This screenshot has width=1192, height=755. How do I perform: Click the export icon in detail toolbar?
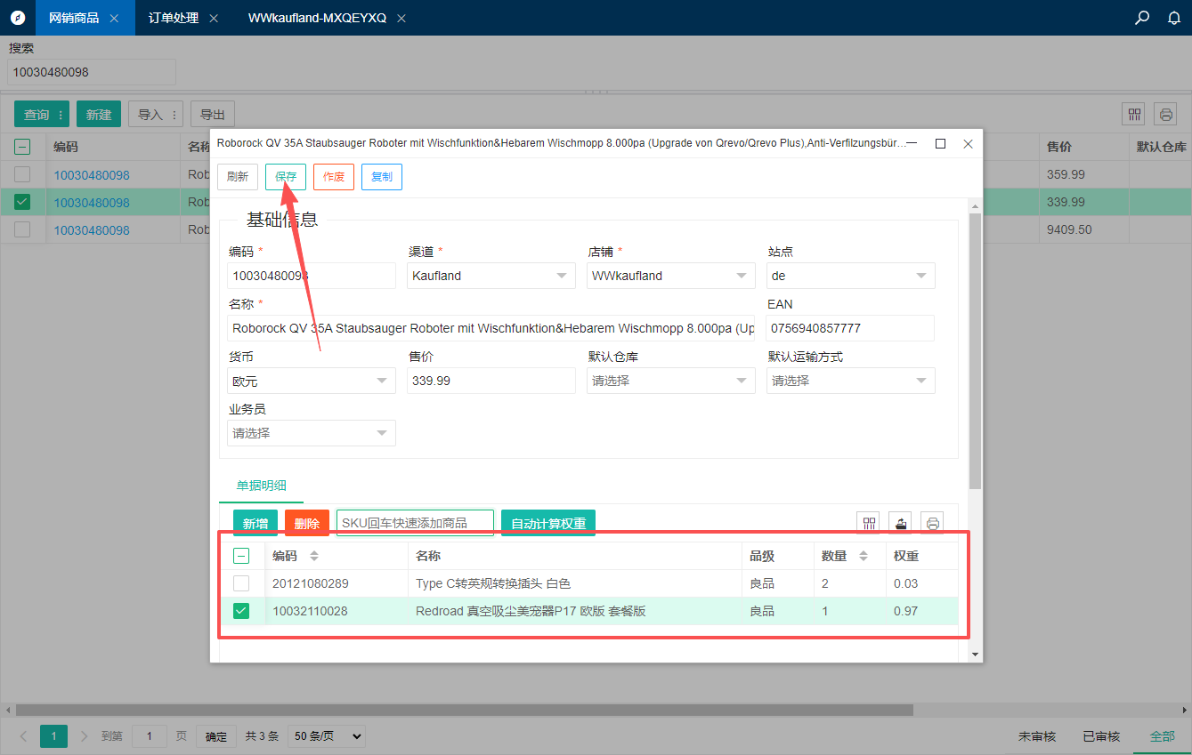[901, 523]
